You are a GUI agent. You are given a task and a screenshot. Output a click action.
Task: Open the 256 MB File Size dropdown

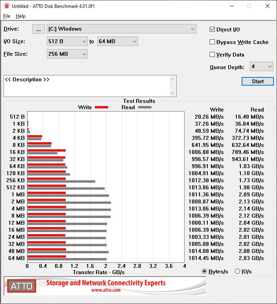67,54
